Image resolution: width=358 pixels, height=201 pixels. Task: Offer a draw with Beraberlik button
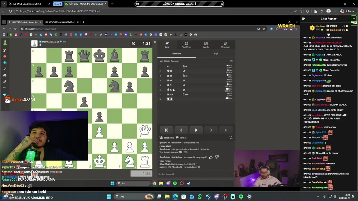(166, 138)
